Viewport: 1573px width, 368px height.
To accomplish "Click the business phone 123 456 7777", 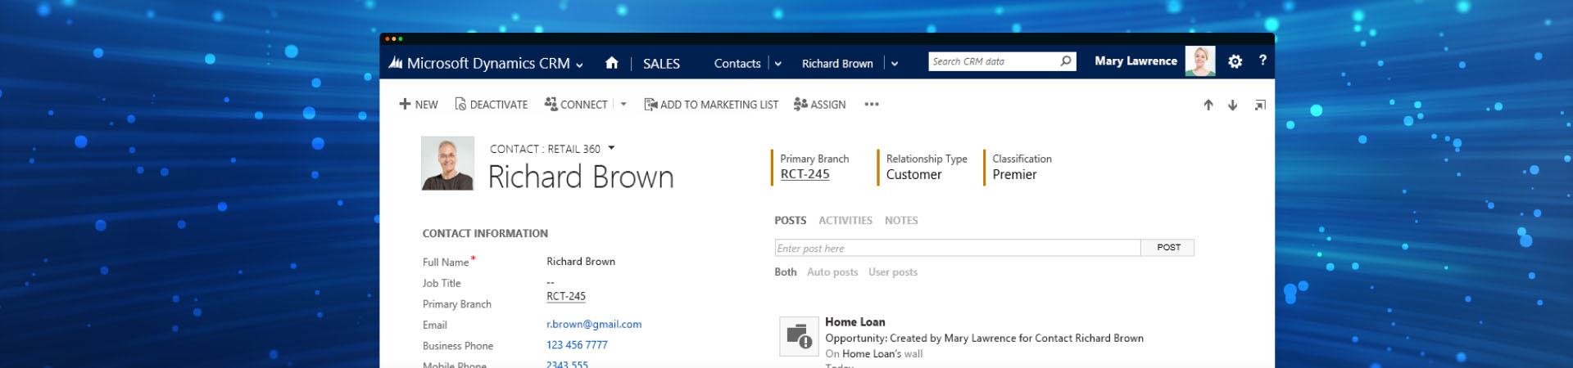I will pyautogui.click(x=577, y=345).
